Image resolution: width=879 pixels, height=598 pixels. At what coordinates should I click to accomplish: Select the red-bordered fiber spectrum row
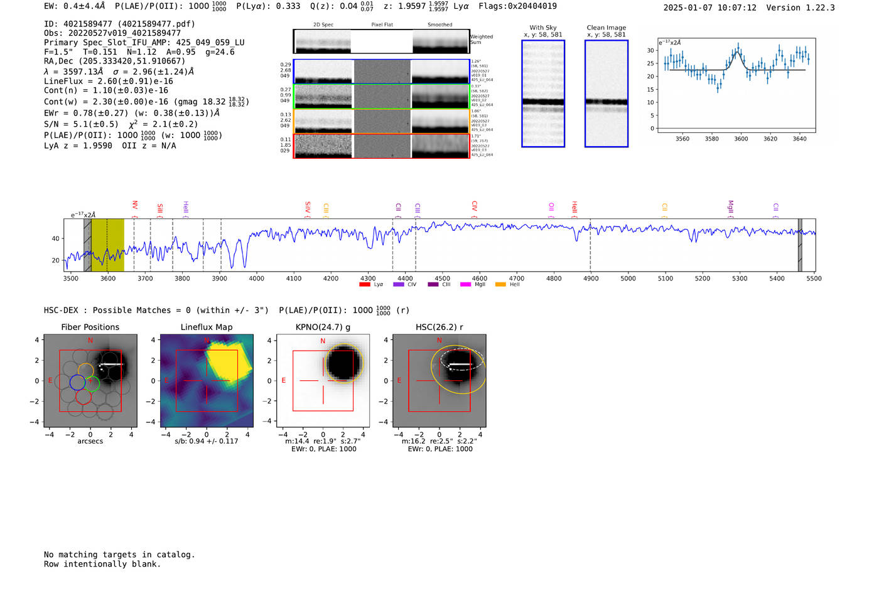(x=381, y=146)
